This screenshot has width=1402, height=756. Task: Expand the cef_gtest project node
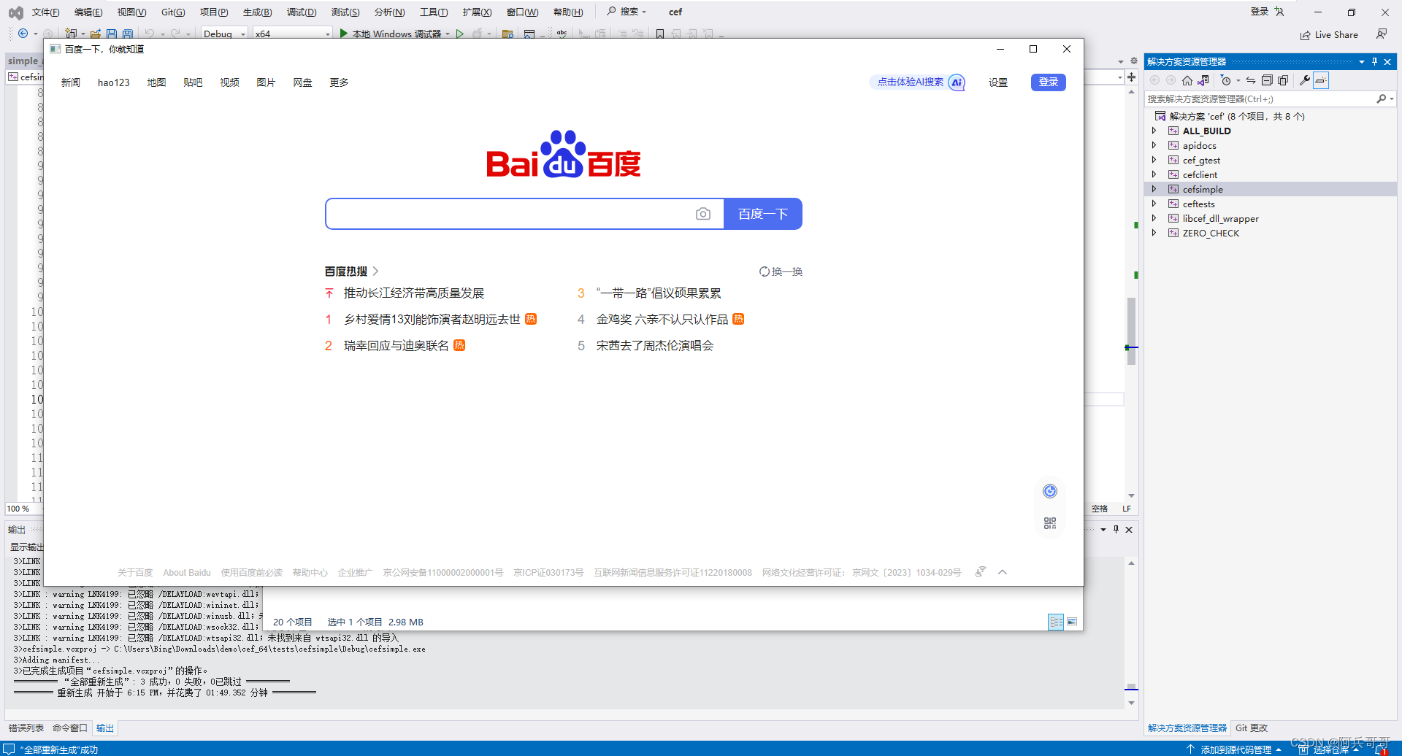(1154, 160)
